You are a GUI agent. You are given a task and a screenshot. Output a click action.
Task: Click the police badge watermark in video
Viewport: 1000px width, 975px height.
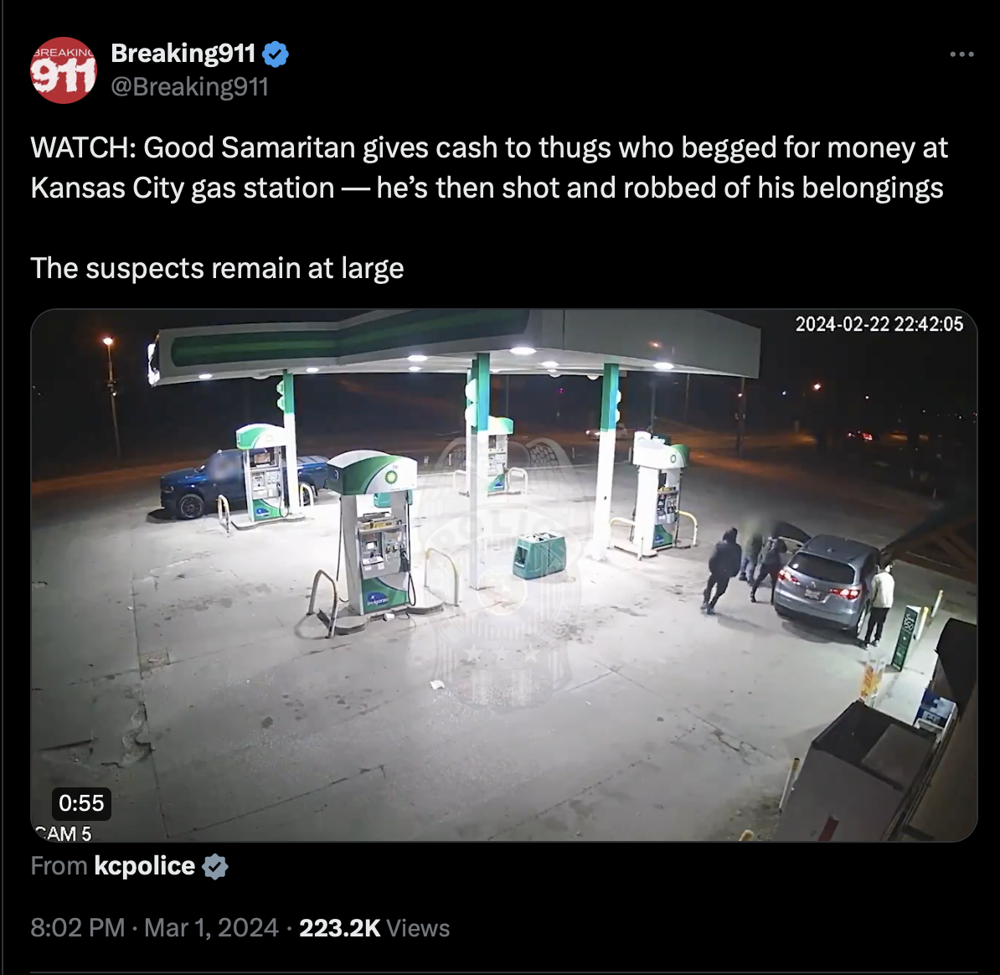point(504,570)
